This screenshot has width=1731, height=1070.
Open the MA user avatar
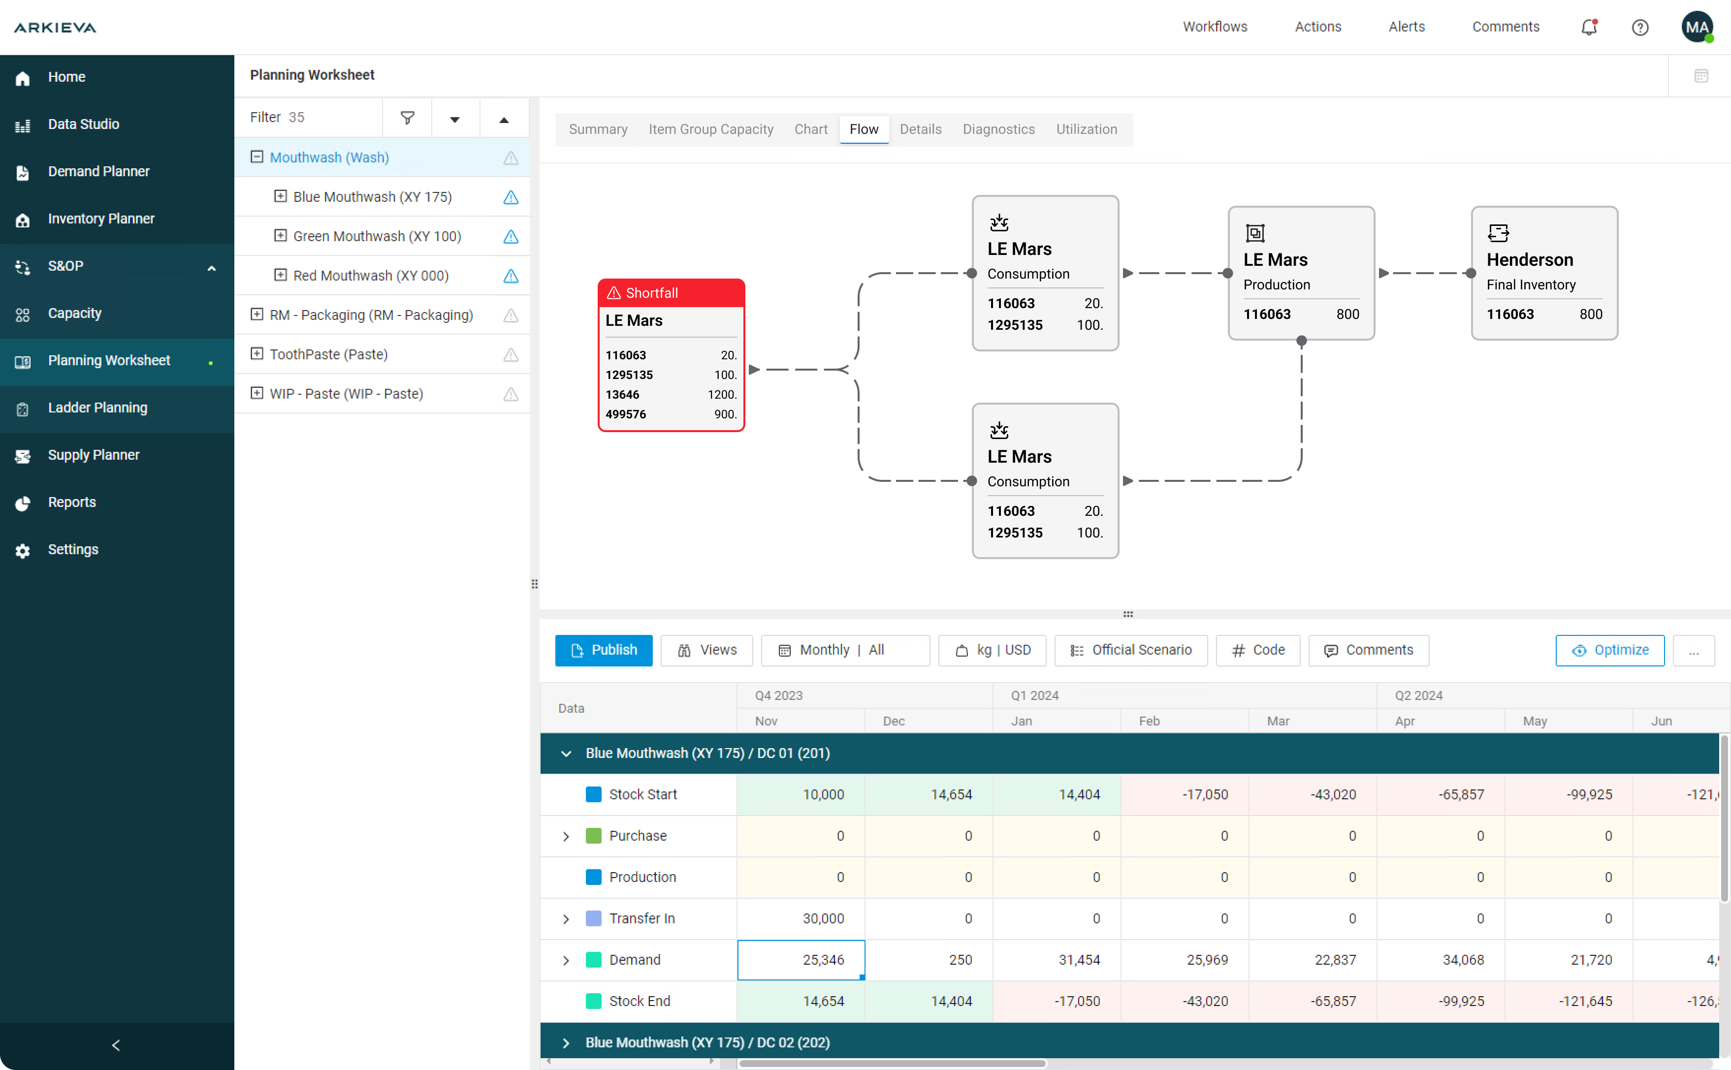1697,27
